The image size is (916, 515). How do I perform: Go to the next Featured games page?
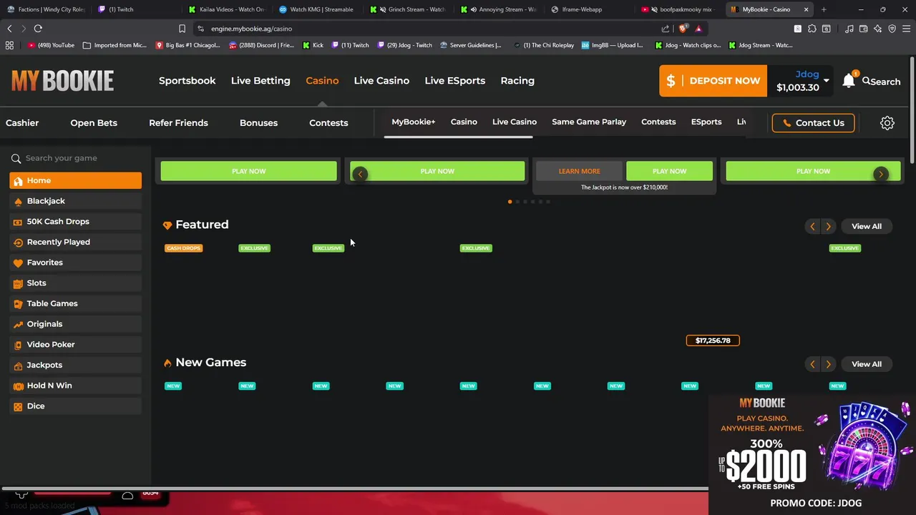click(x=828, y=226)
